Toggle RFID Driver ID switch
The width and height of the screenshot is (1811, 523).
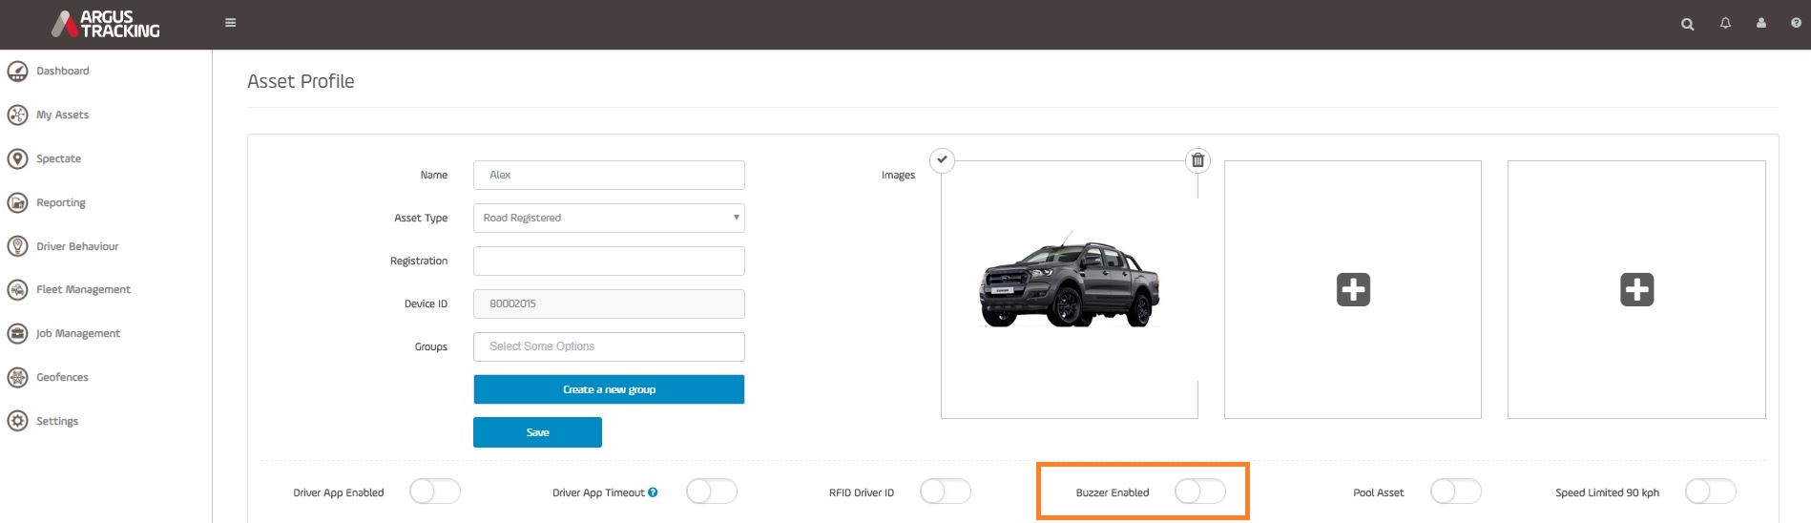(946, 492)
